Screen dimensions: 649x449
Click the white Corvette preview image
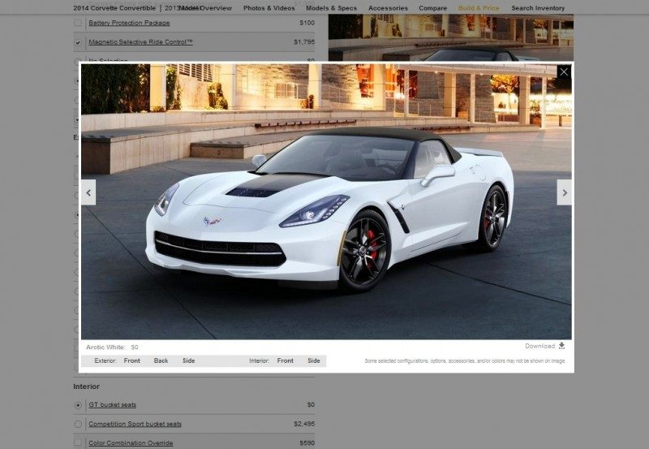click(x=326, y=201)
